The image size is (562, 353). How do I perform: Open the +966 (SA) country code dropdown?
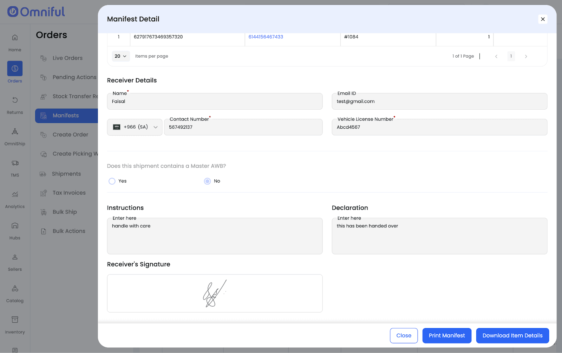pos(135,127)
